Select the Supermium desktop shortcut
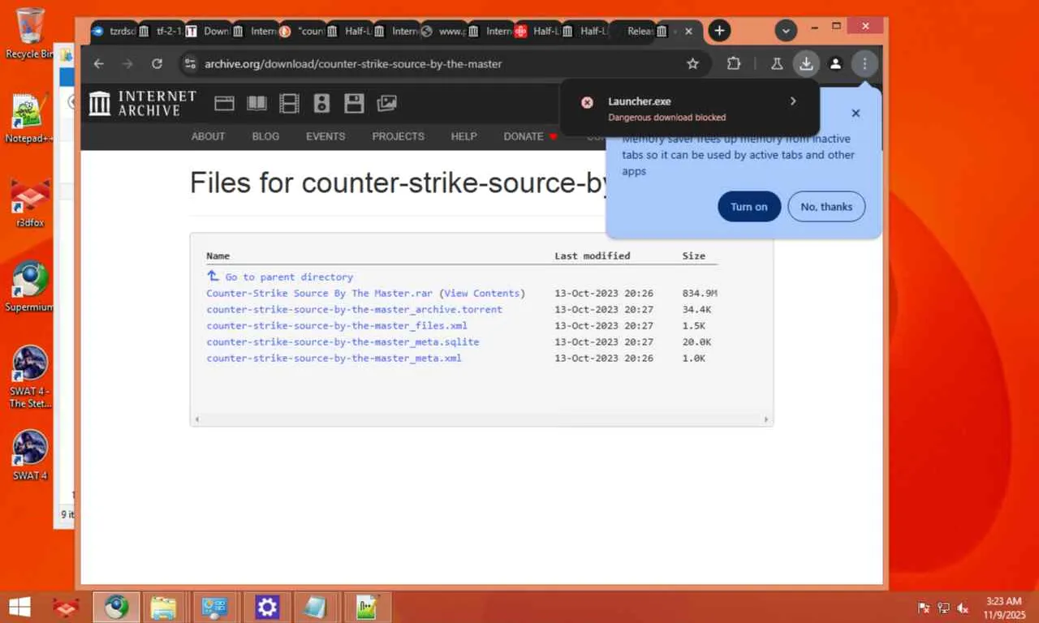The height and width of the screenshot is (623, 1039). (30, 286)
